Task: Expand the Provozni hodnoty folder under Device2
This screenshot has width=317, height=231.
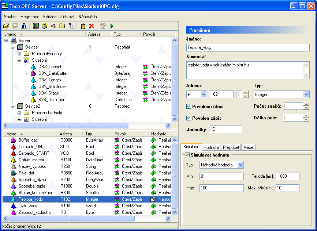Action: (19, 113)
